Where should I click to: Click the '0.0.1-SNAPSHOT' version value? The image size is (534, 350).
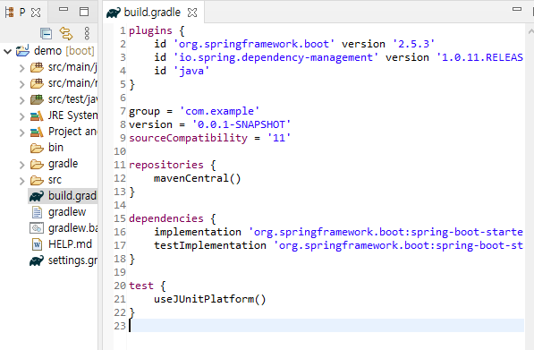pyautogui.click(x=242, y=124)
